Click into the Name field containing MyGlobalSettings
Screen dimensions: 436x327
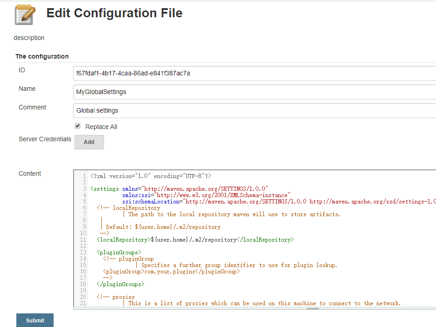point(254,92)
